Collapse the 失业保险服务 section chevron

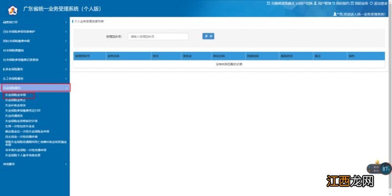(66, 88)
